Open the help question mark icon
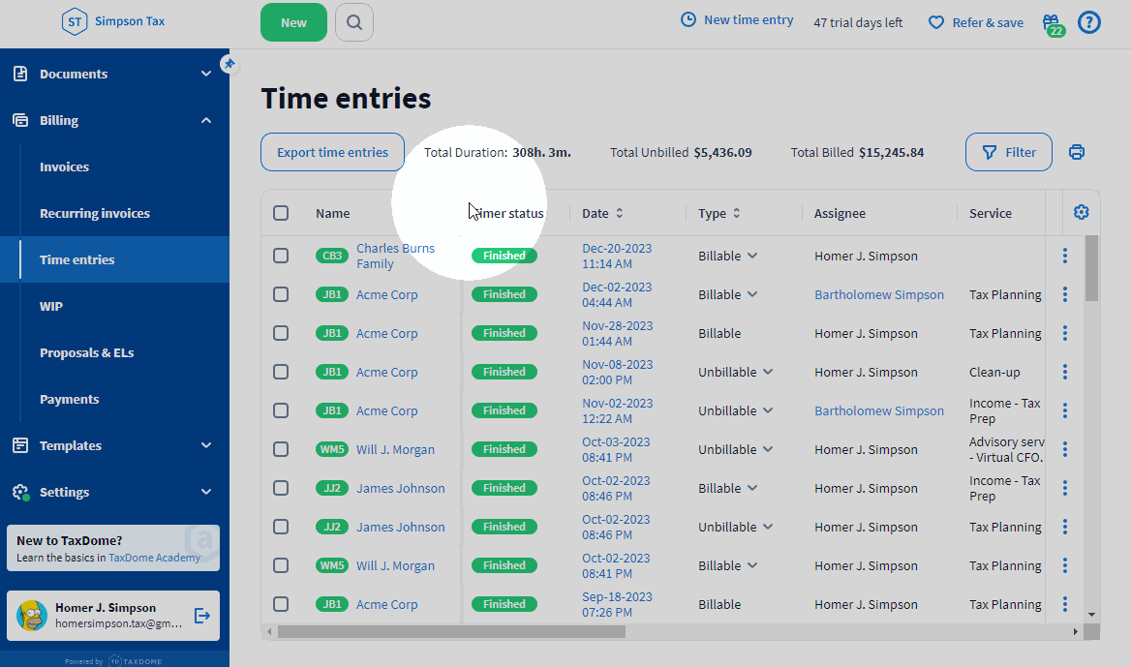The width and height of the screenshot is (1131, 667). 1089,21
